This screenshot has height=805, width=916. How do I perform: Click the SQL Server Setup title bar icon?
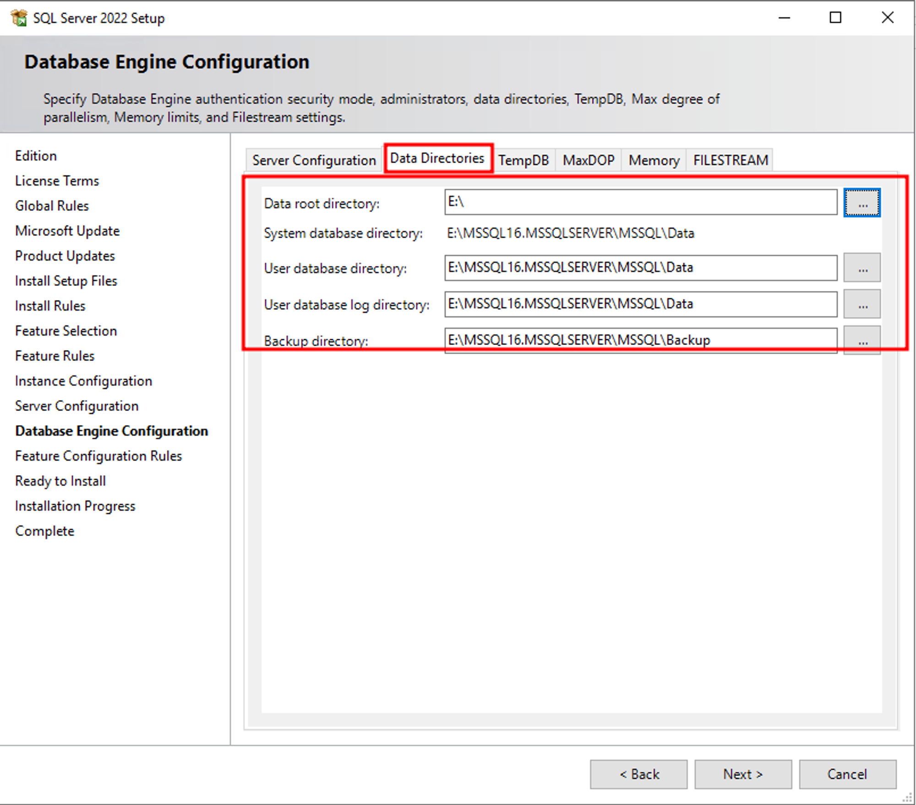coord(19,18)
